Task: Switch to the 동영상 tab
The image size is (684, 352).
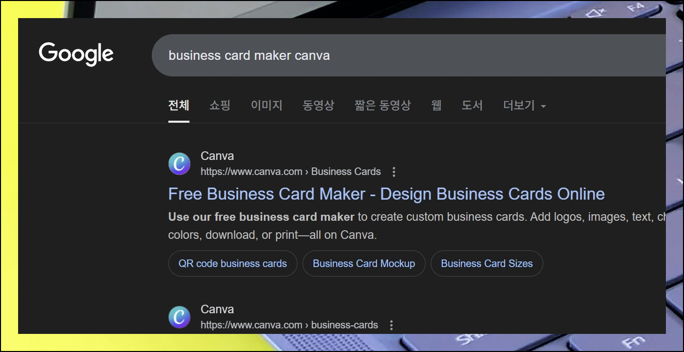Action: point(318,106)
